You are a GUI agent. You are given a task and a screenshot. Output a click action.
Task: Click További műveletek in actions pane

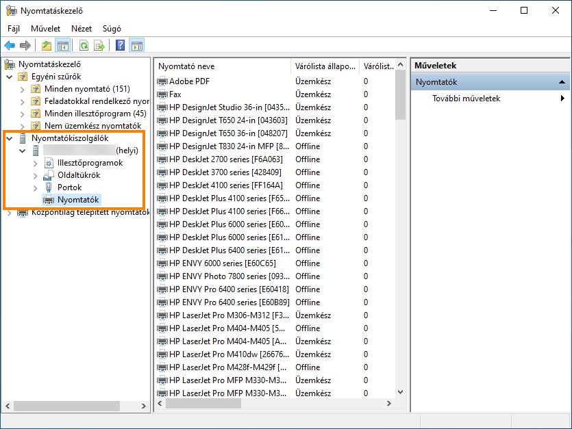click(x=467, y=99)
